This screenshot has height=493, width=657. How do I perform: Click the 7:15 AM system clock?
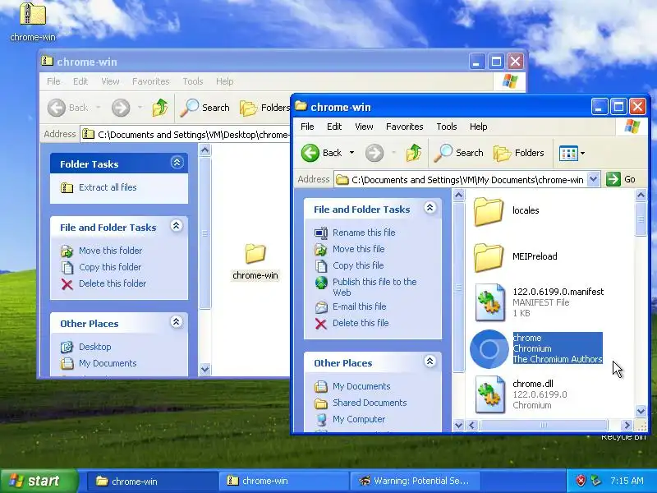[627, 481]
